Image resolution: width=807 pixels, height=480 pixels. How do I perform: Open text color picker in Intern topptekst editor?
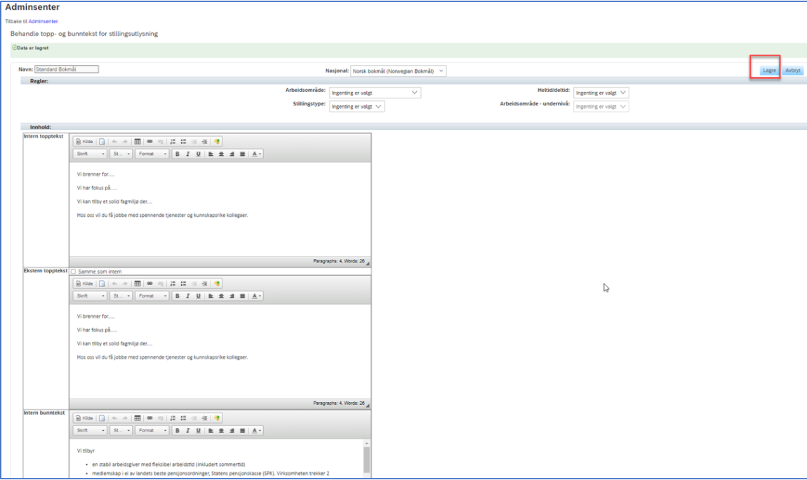tap(256, 154)
